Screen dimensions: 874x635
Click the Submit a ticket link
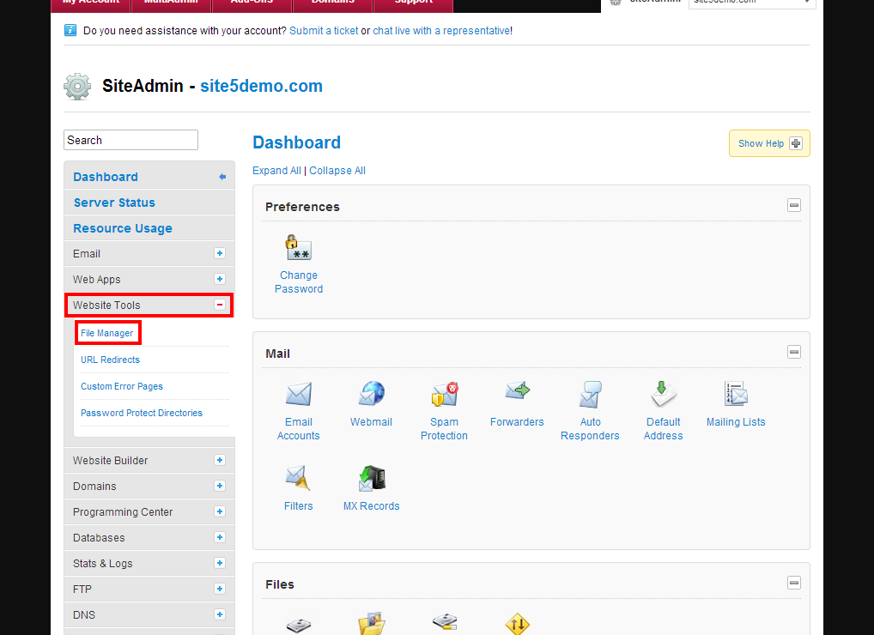coord(324,31)
